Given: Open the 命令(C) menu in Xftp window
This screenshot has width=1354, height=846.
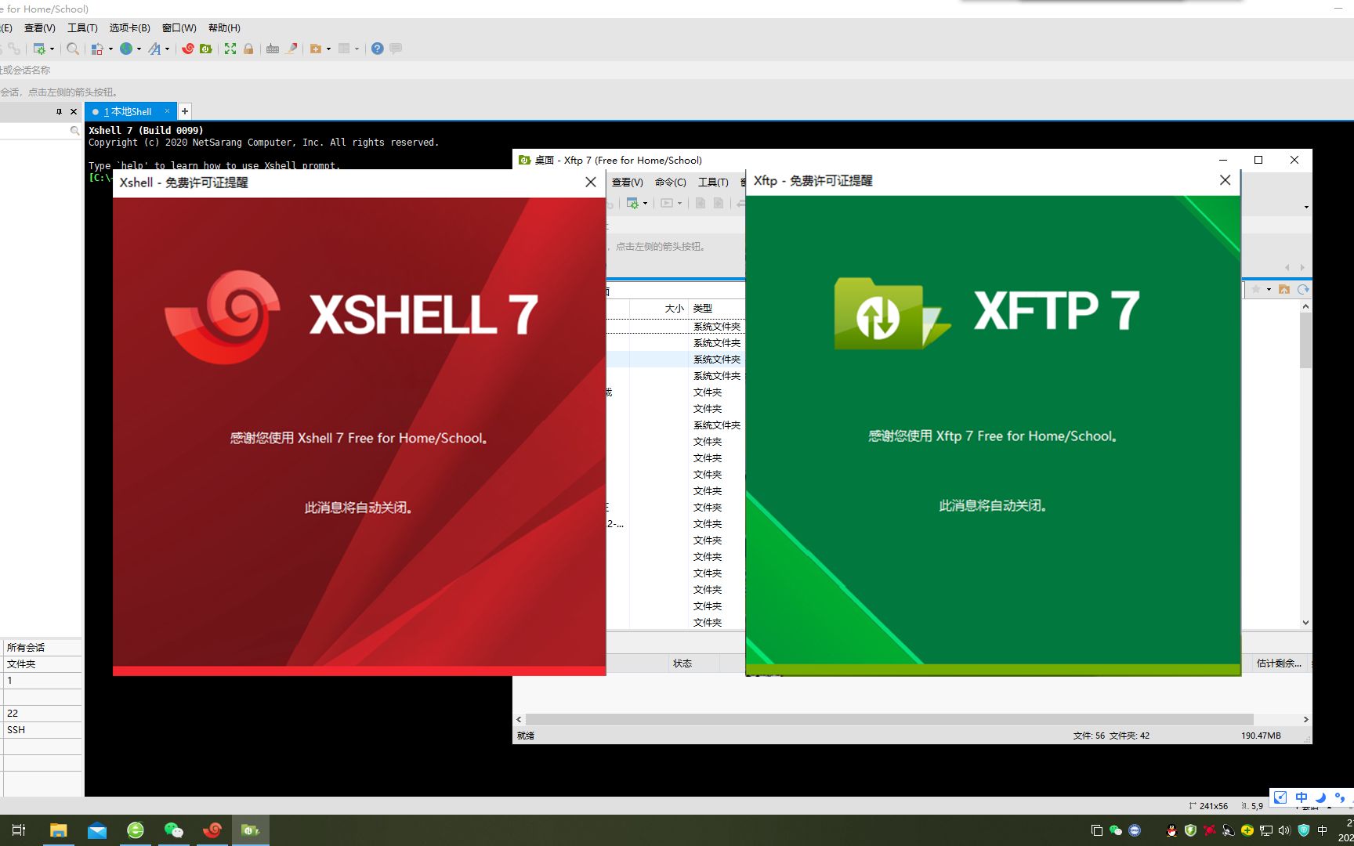Looking at the screenshot, I should pos(671,183).
